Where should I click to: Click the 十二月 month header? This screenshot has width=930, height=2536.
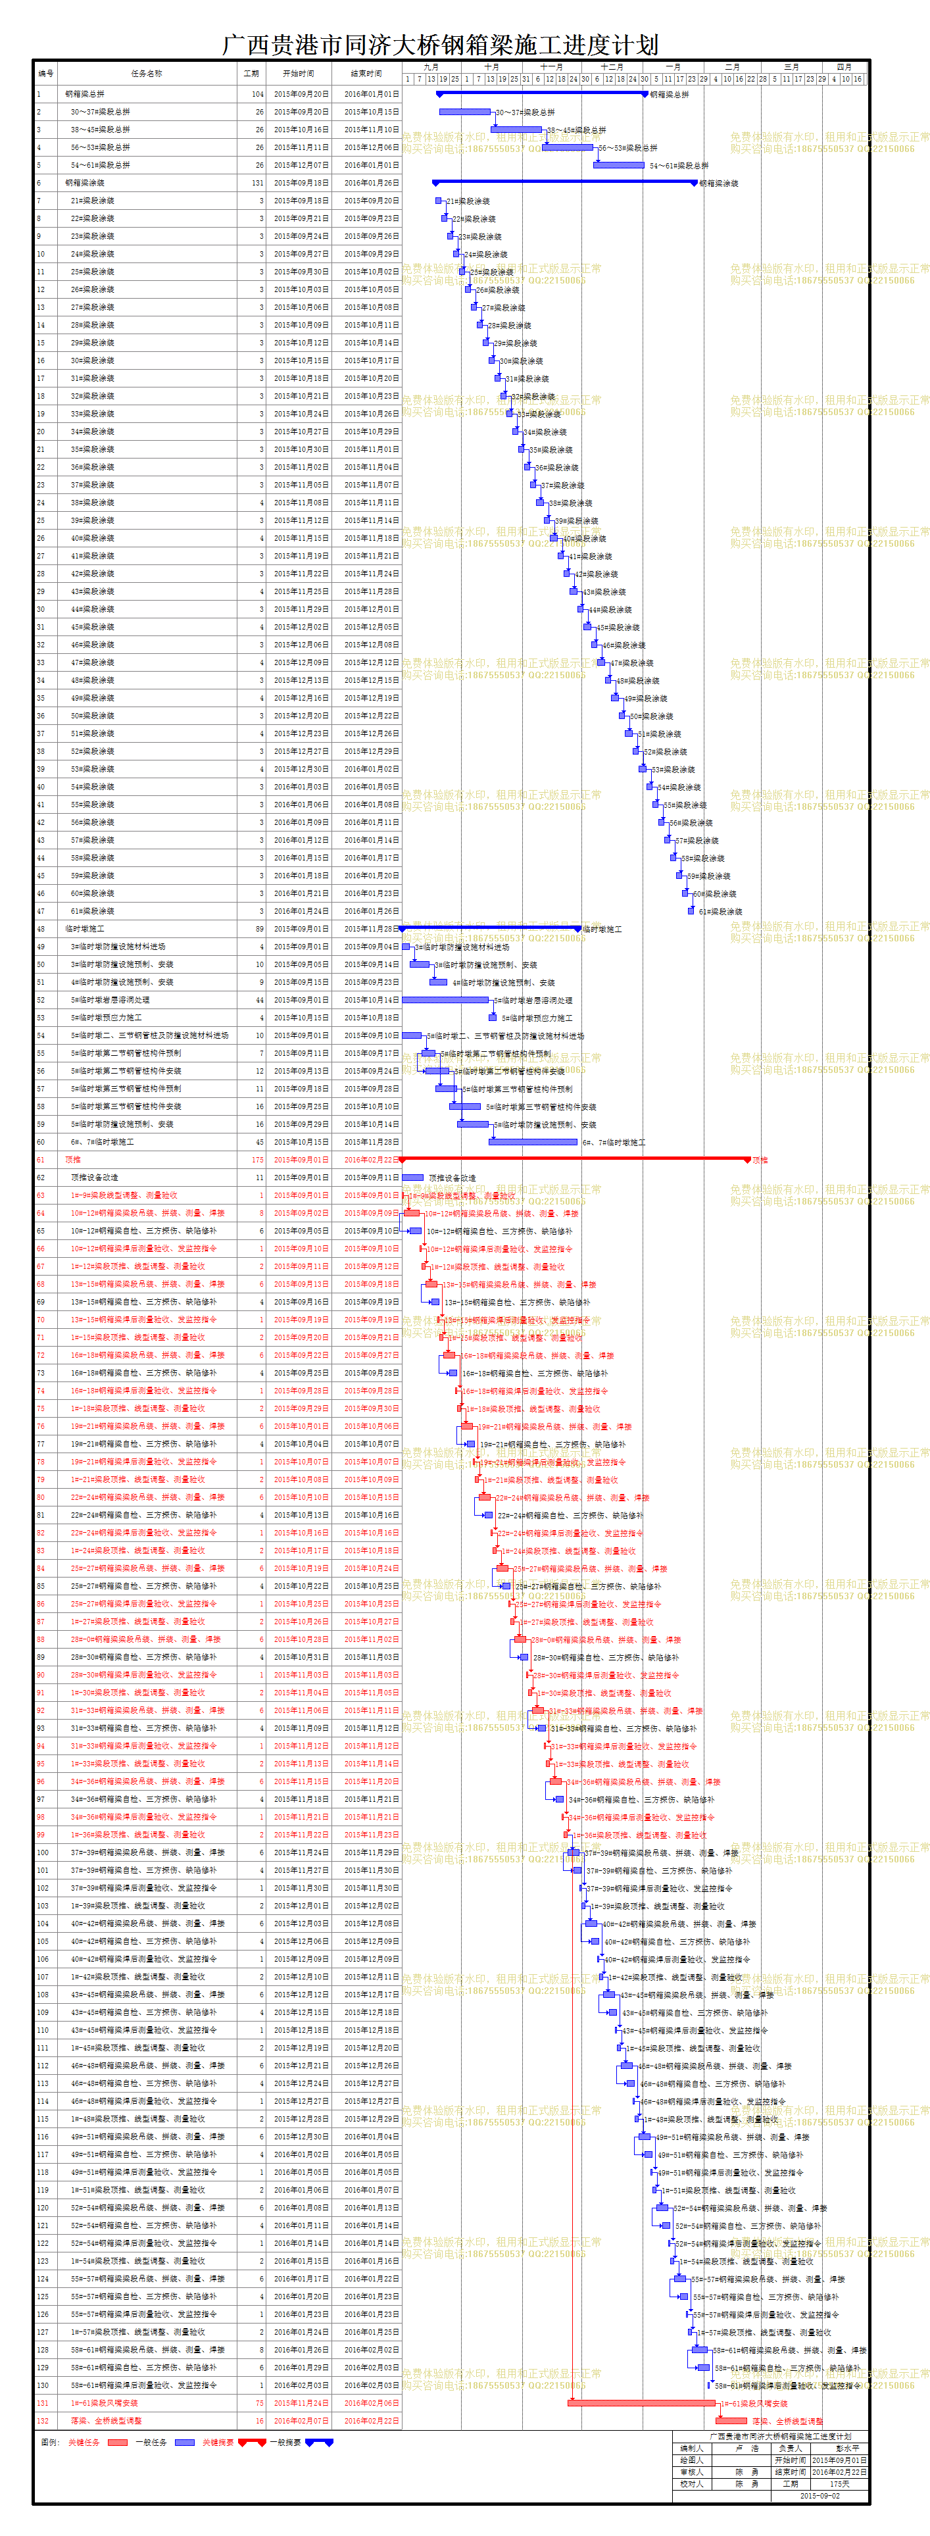[x=612, y=67]
